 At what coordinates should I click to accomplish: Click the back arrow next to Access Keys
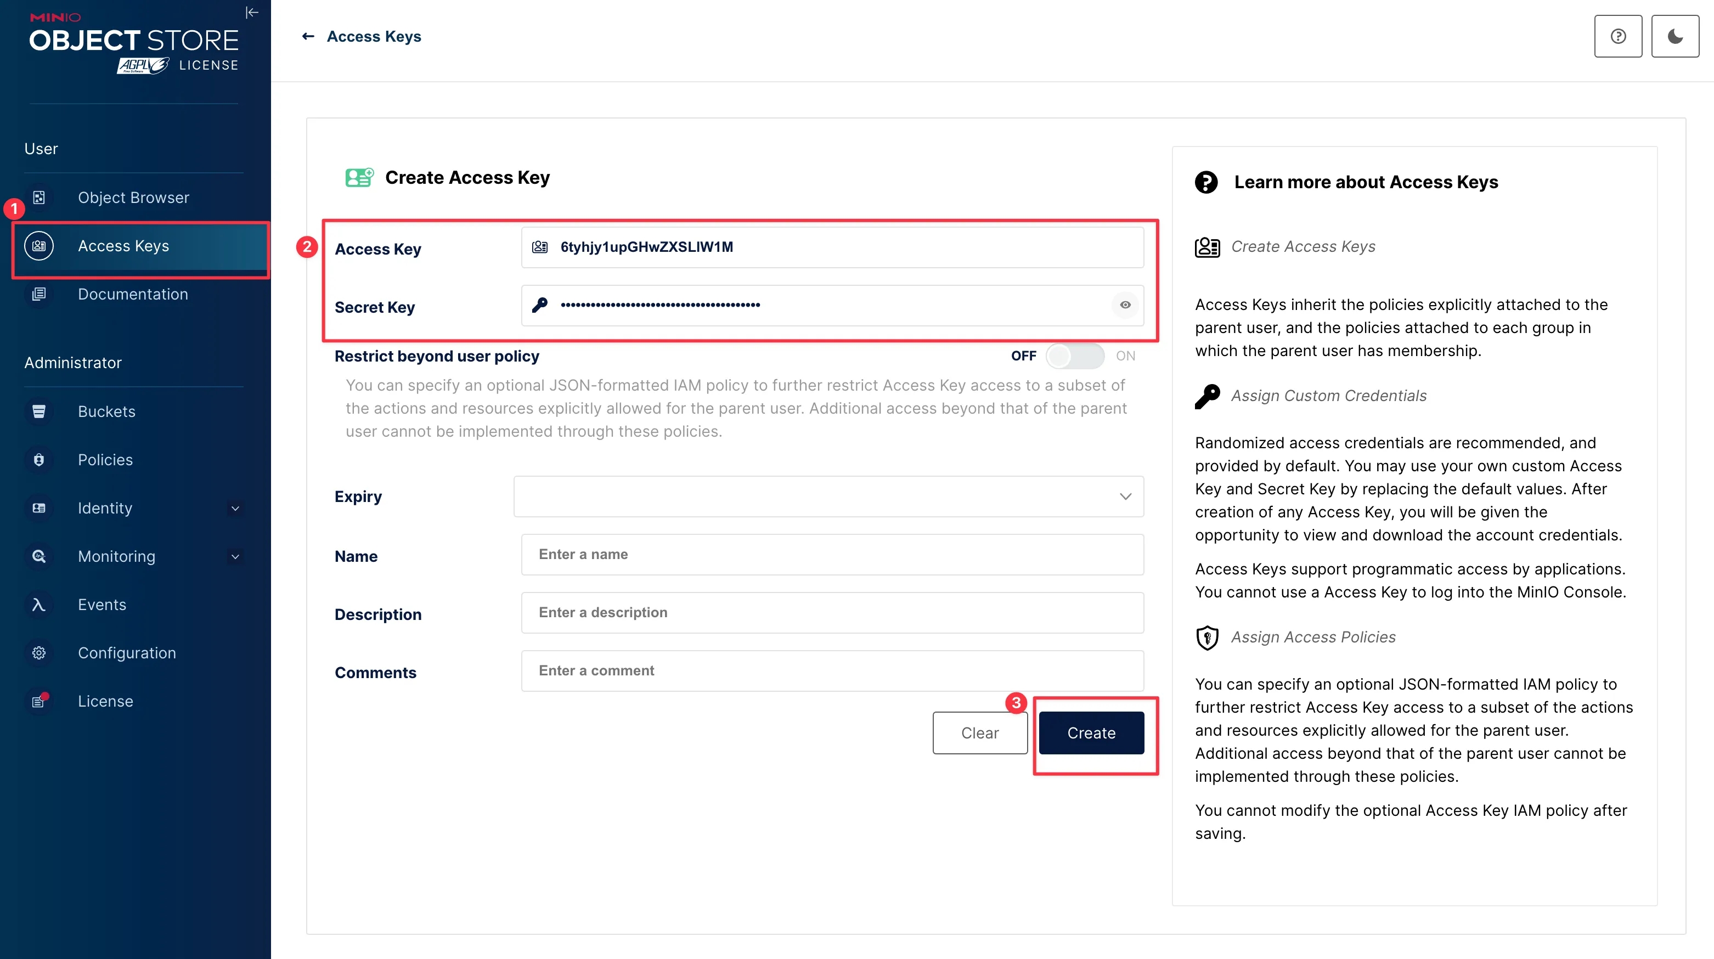point(307,37)
